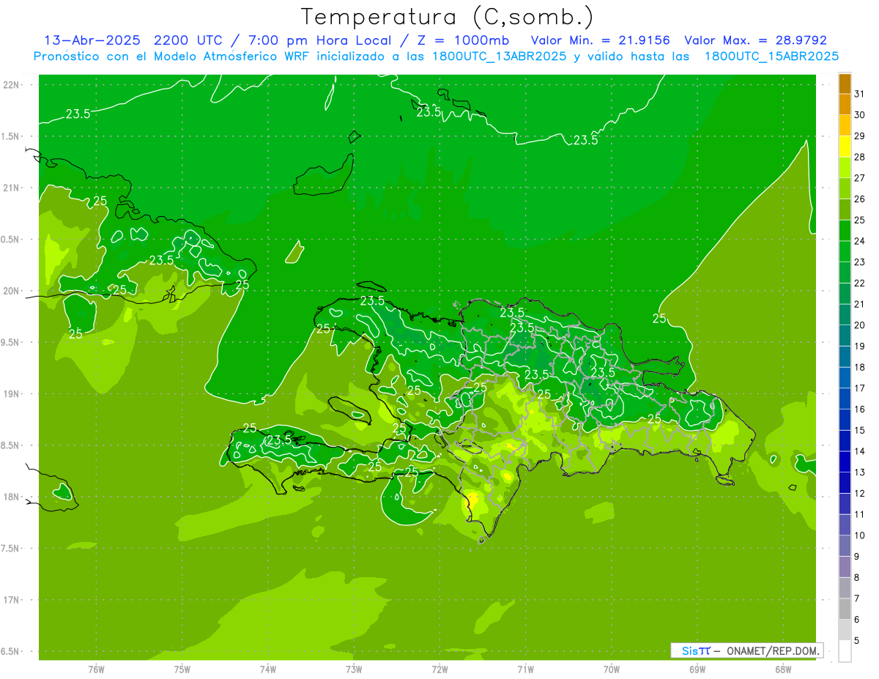Click the '12' label on the color scale
Viewport: 879px width, 679px height.
pyautogui.click(x=860, y=493)
